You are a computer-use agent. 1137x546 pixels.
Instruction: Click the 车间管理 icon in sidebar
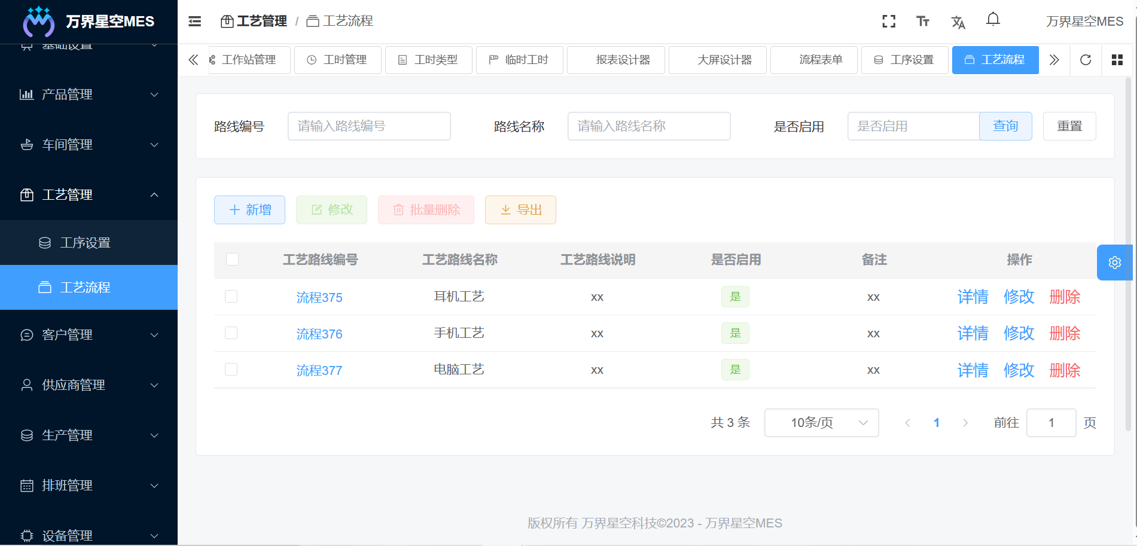[x=27, y=145]
